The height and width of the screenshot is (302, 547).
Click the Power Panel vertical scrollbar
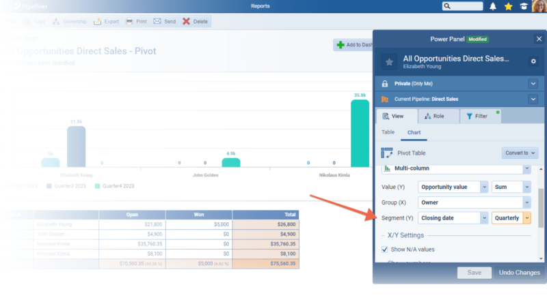coord(542,208)
